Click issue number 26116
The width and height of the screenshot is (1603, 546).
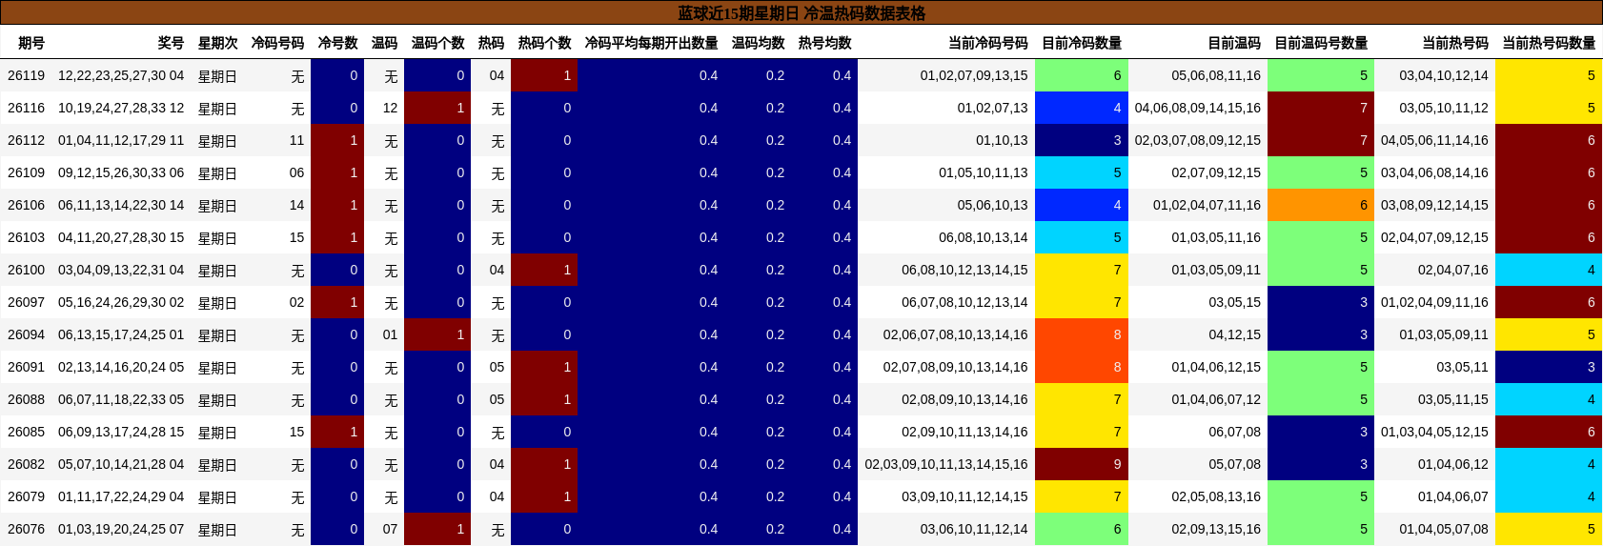pos(26,108)
